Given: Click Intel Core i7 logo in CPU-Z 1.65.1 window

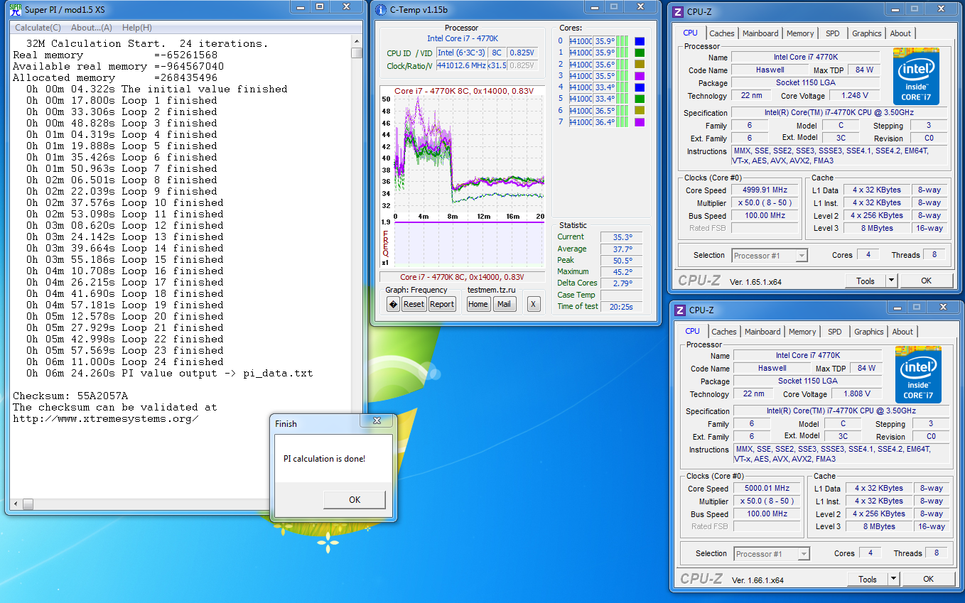Looking at the screenshot, I should click(916, 76).
